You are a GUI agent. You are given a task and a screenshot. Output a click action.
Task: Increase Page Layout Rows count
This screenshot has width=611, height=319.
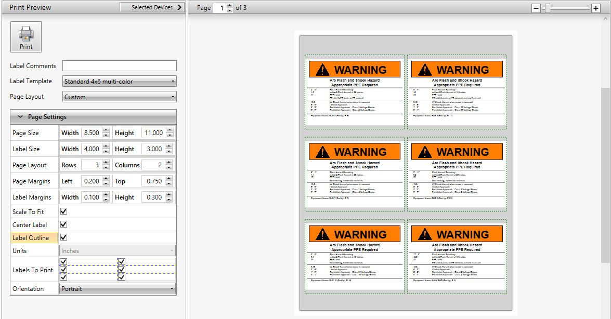pyautogui.click(x=106, y=162)
